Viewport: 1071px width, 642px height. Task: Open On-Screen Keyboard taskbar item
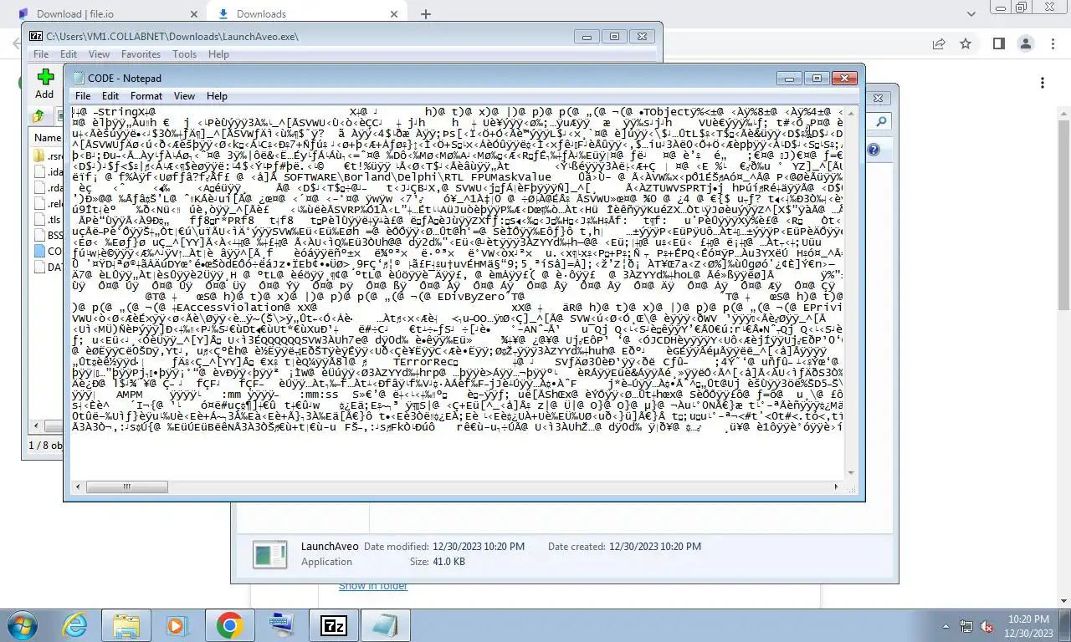(x=281, y=625)
